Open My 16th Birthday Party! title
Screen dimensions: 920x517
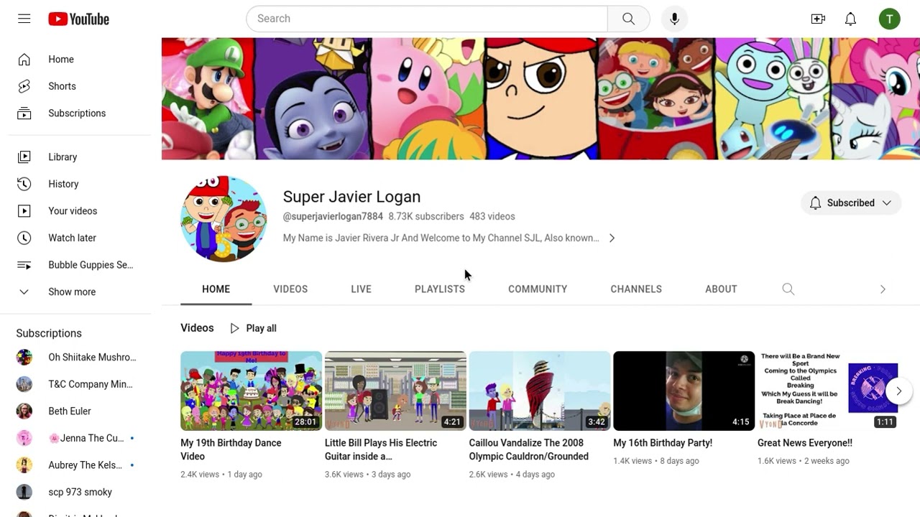tap(663, 443)
